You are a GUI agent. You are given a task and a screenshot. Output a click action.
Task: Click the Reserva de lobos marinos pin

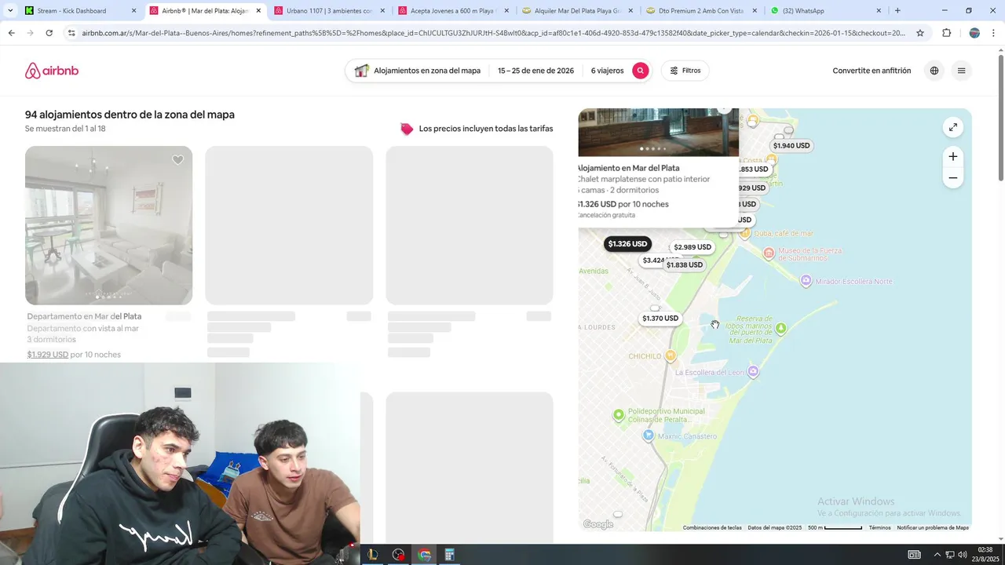[780, 328]
